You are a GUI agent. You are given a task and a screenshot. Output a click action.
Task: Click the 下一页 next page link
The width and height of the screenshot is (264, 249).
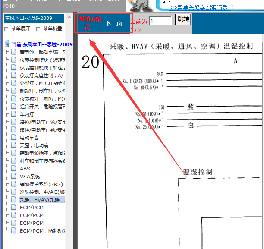click(114, 23)
